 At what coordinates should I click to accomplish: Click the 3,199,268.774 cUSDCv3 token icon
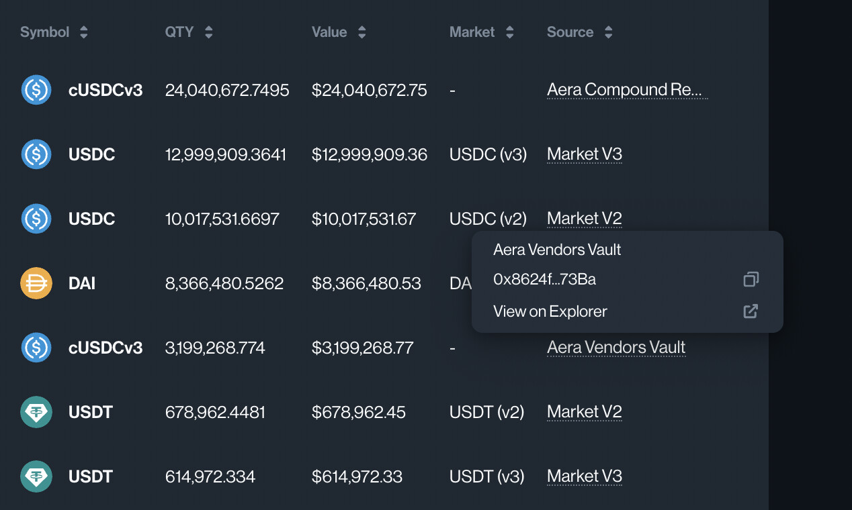point(36,348)
